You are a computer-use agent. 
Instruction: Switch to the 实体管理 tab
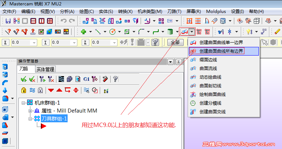[x=45, y=69]
